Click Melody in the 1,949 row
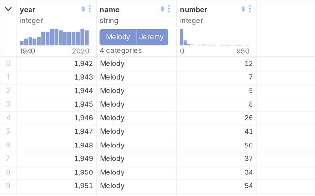 (x=112, y=158)
